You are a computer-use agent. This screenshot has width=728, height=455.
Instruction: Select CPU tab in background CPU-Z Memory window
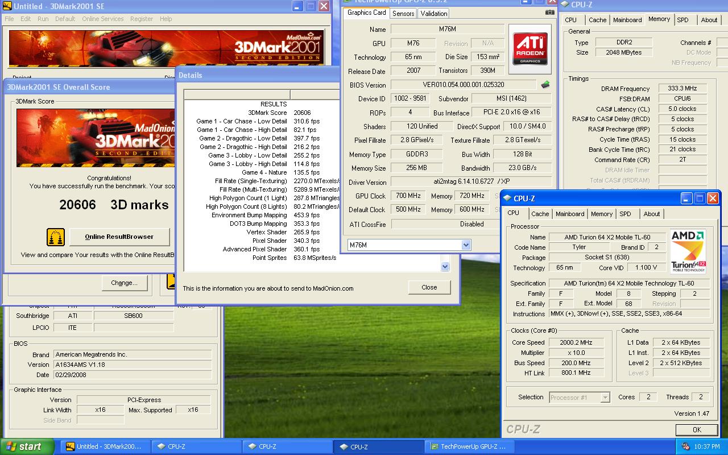pyautogui.click(x=570, y=20)
